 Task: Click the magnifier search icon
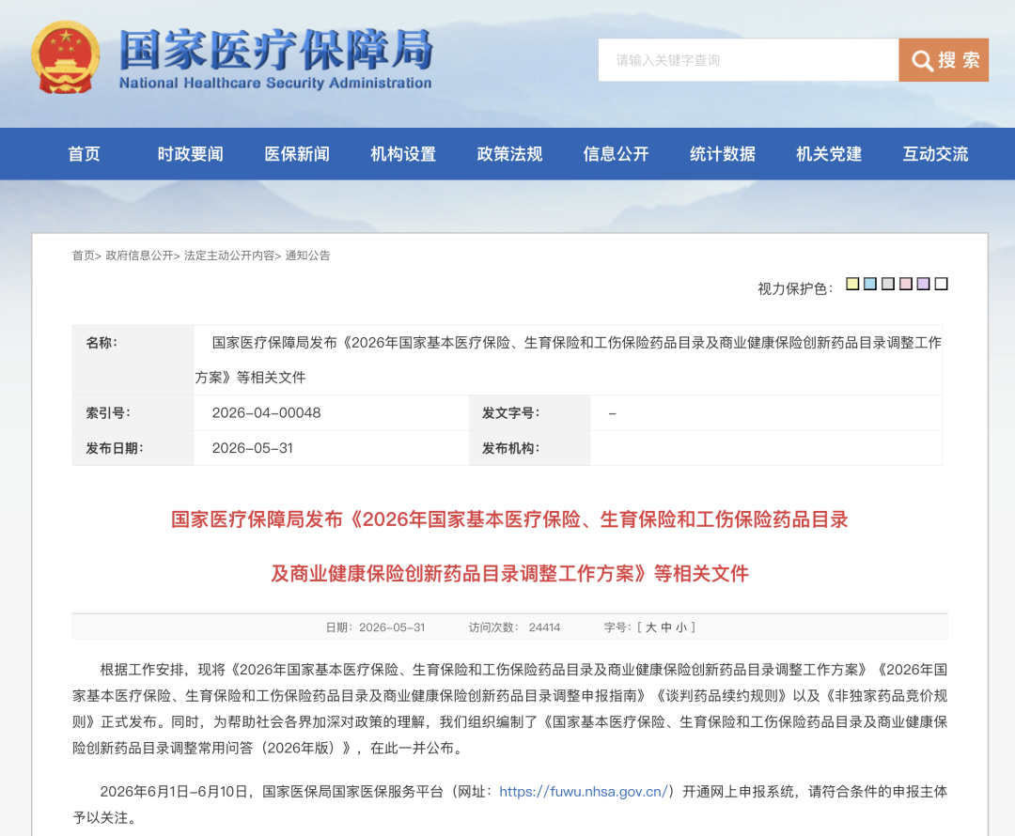922,61
